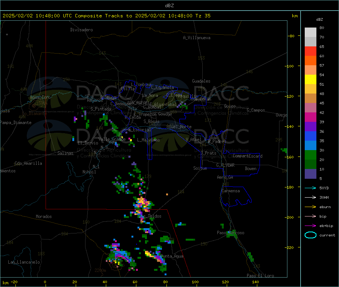
Task: Select the light grey swatch below 80
Action: click(x=310, y=32)
